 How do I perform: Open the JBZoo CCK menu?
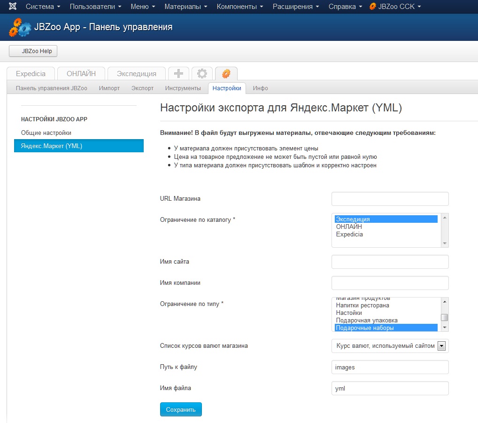(x=395, y=7)
